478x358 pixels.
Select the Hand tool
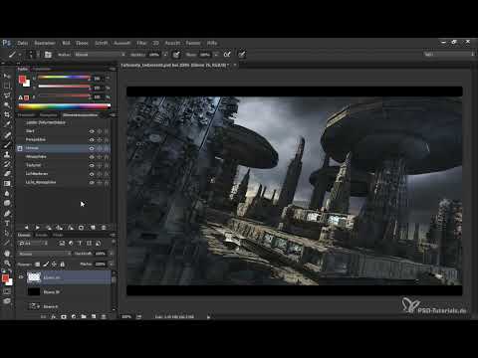(x=7, y=254)
